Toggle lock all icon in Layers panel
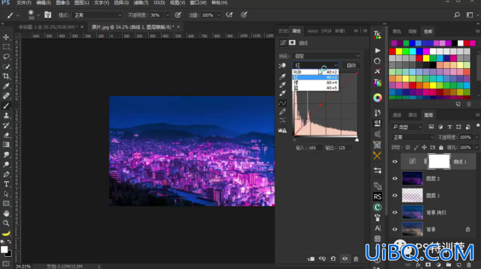This screenshot has height=269, width=481. point(441,148)
